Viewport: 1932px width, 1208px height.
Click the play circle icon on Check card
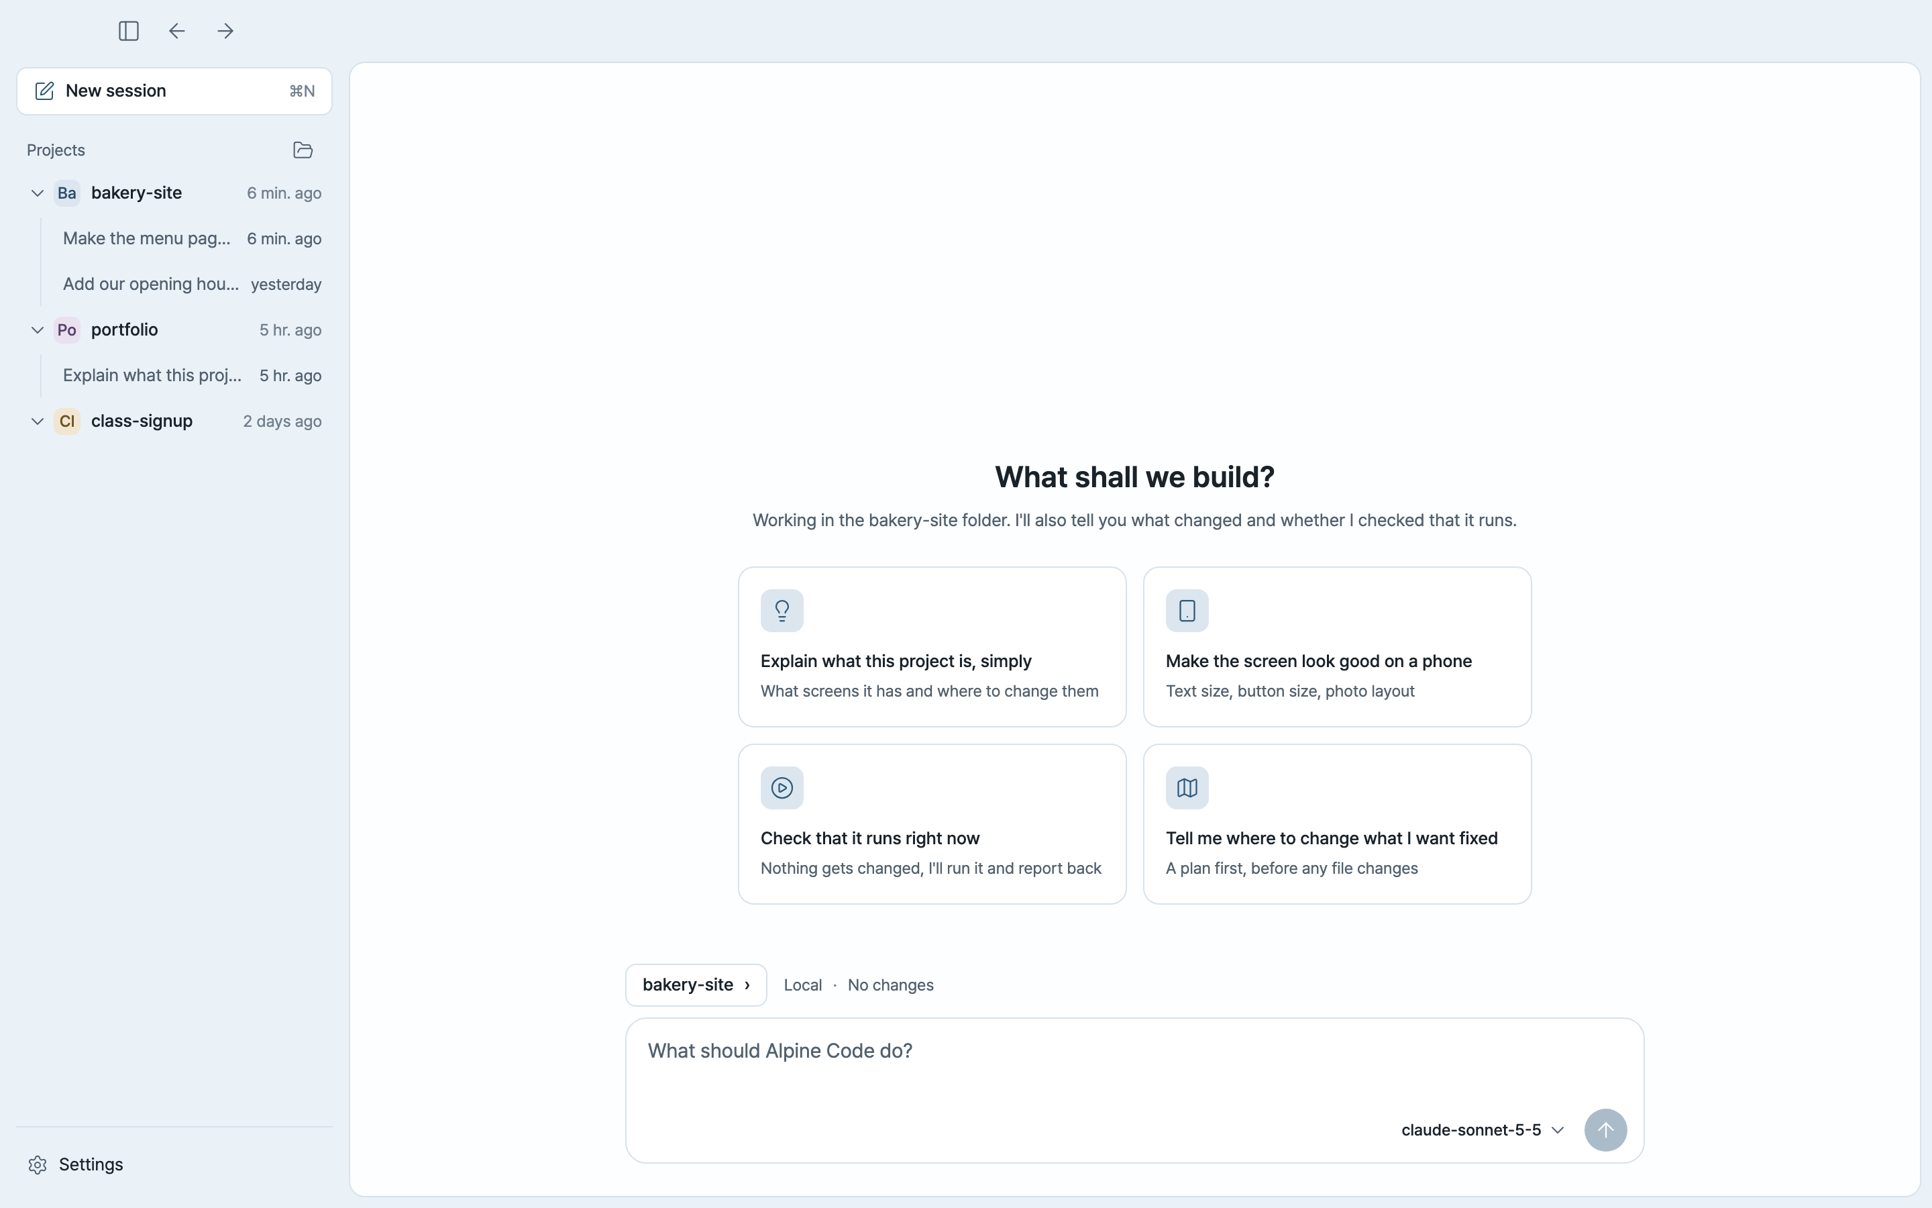[782, 788]
